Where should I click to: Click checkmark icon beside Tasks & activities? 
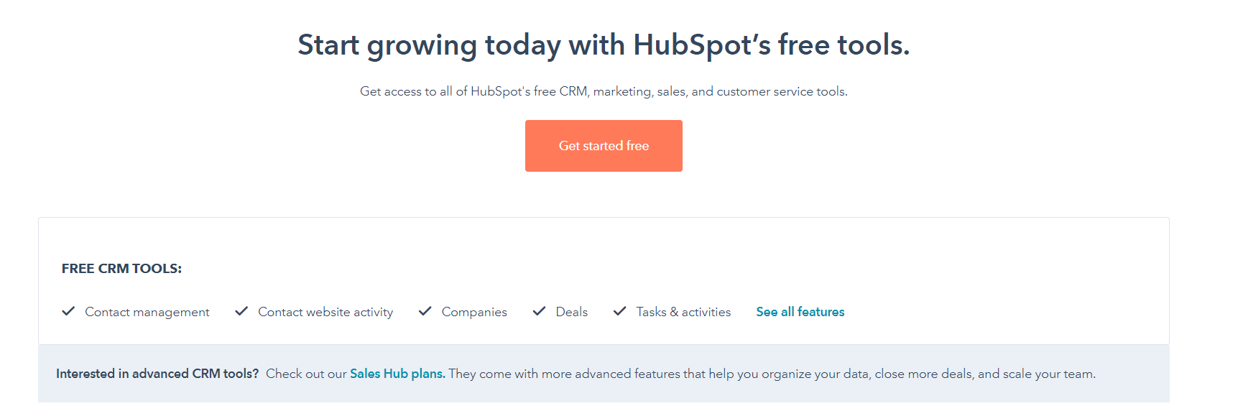coord(619,311)
